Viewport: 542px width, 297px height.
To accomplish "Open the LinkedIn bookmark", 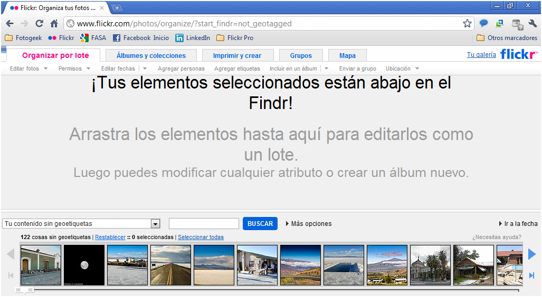I will [193, 38].
